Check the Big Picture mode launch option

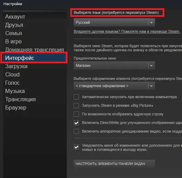pyautogui.click(x=76, y=105)
